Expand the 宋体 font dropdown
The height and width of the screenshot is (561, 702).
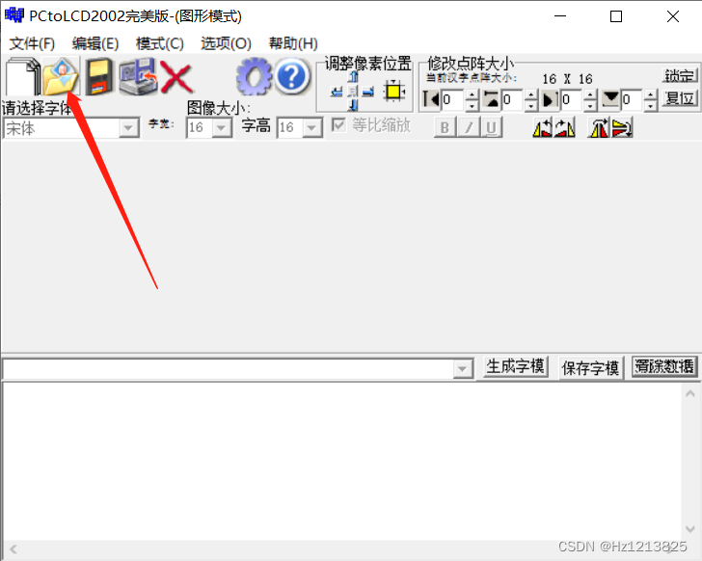128,128
